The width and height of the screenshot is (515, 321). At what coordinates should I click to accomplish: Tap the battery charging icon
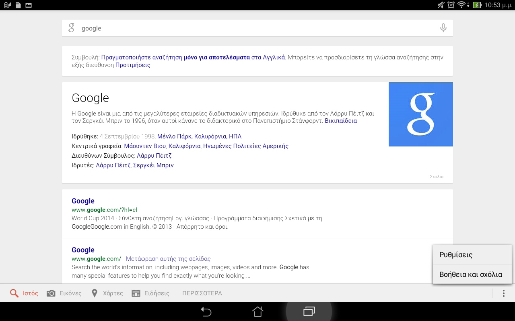pos(477,5)
